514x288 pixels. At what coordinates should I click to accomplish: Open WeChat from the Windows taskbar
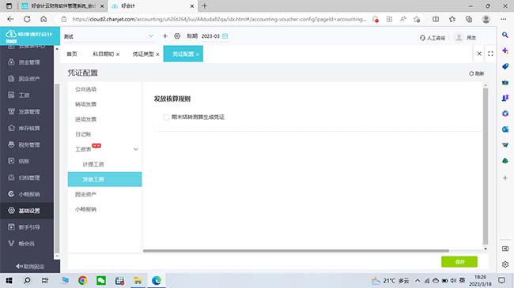tap(101, 280)
